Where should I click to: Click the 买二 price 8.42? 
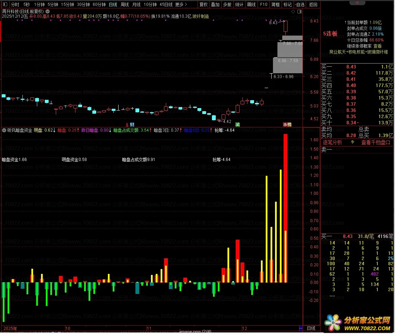click(351, 73)
